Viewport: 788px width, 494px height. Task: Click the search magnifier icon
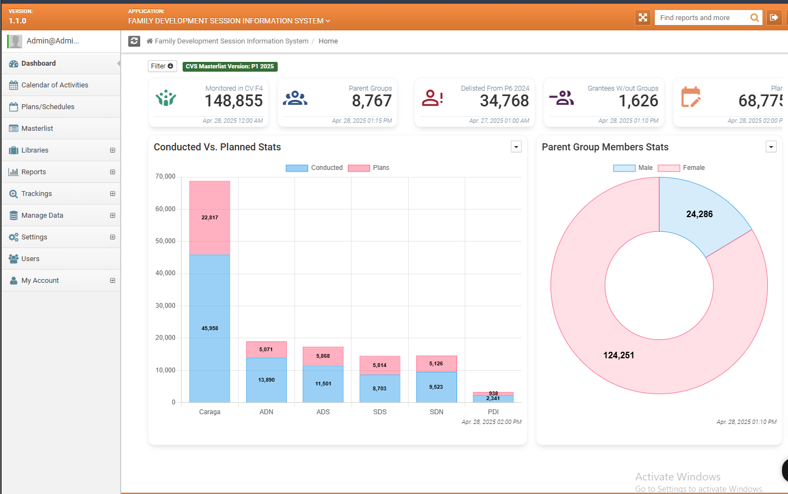pyautogui.click(x=754, y=17)
